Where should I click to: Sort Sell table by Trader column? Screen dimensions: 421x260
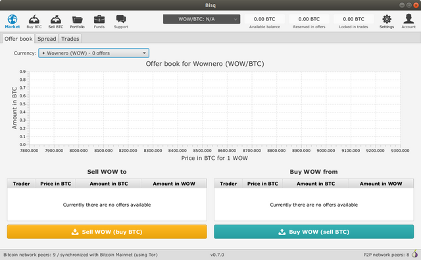tap(21, 184)
